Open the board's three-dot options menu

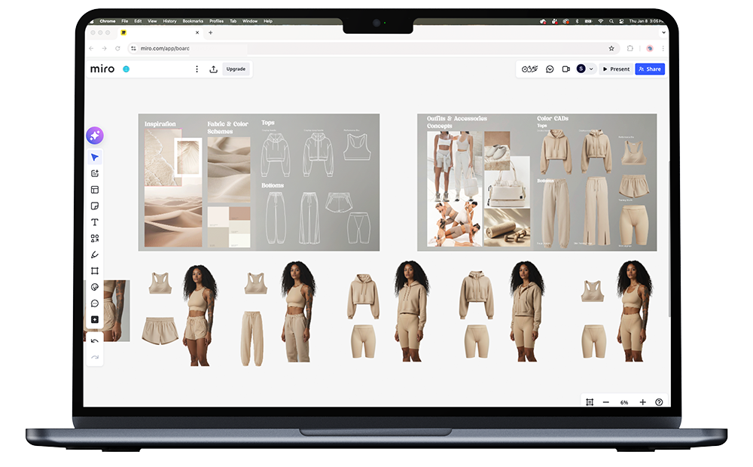click(197, 69)
